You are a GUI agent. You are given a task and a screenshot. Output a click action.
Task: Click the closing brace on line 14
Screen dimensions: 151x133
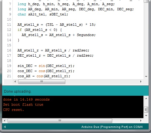18,40
